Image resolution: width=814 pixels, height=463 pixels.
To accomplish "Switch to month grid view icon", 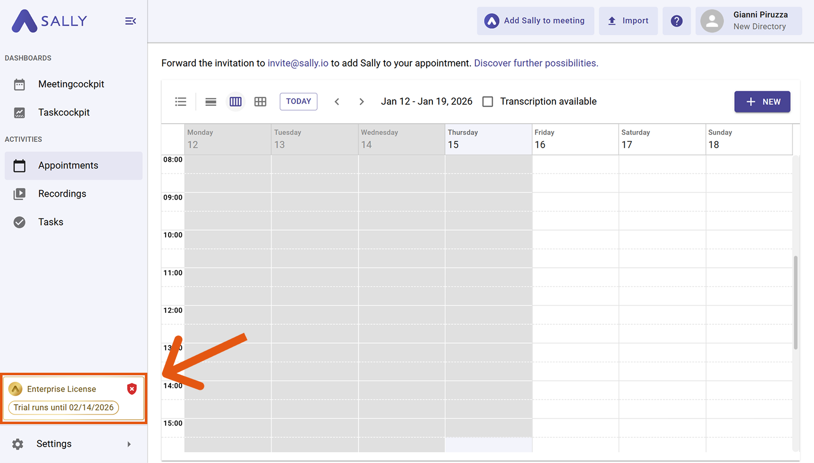I will tap(260, 102).
